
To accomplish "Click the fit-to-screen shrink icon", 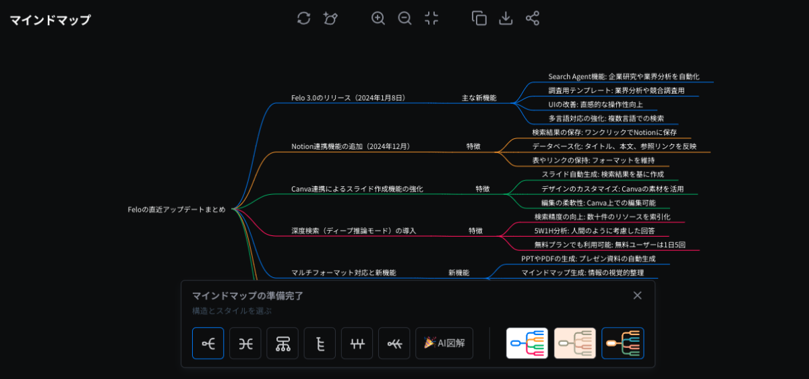I will coord(431,18).
